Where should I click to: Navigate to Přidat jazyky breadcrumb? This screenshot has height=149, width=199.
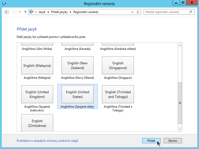click(x=59, y=12)
